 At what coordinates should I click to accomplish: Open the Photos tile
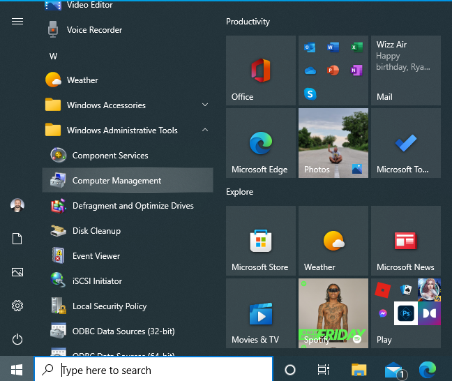coord(333,143)
